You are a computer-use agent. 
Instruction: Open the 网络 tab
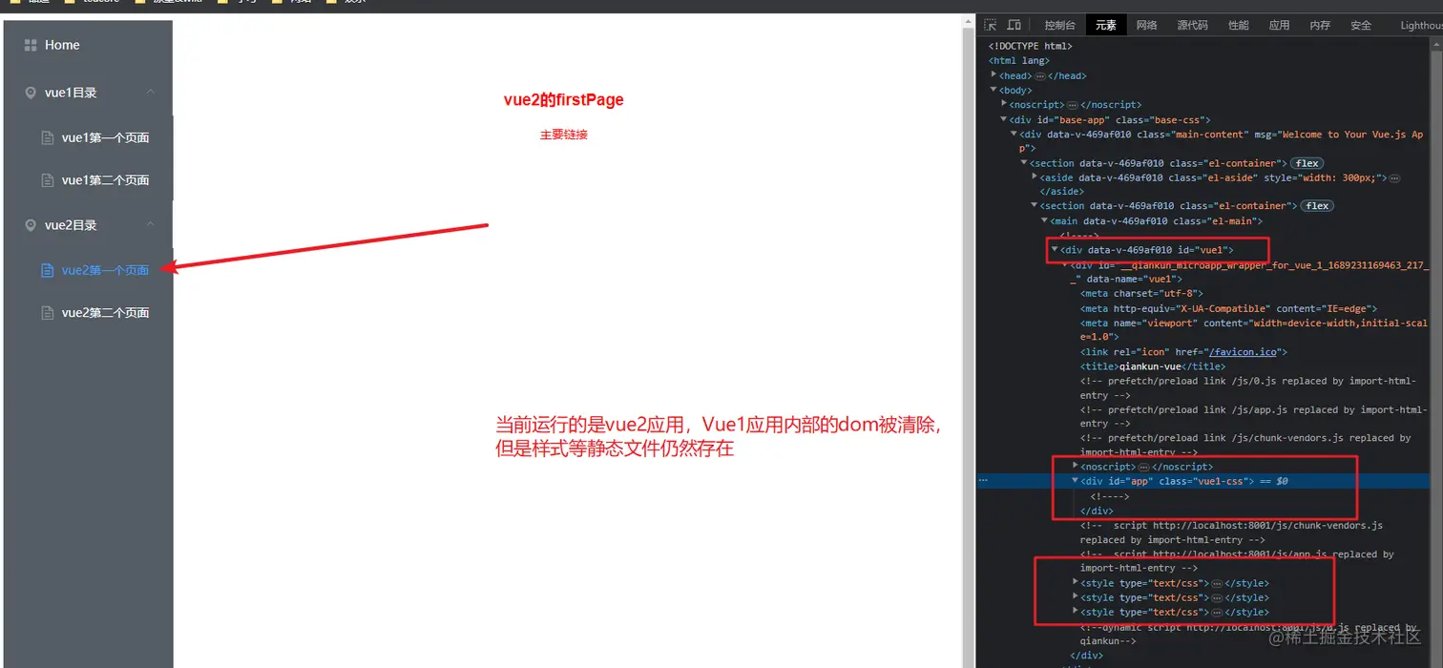(x=1147, y=26)
